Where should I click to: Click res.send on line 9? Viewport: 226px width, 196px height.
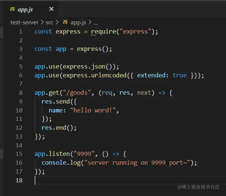[56, 102]
